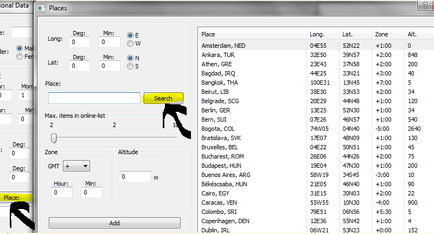Screen dimensions: 434x234
Task: Click the Places window title icon
Action: (x=42, y=8)
